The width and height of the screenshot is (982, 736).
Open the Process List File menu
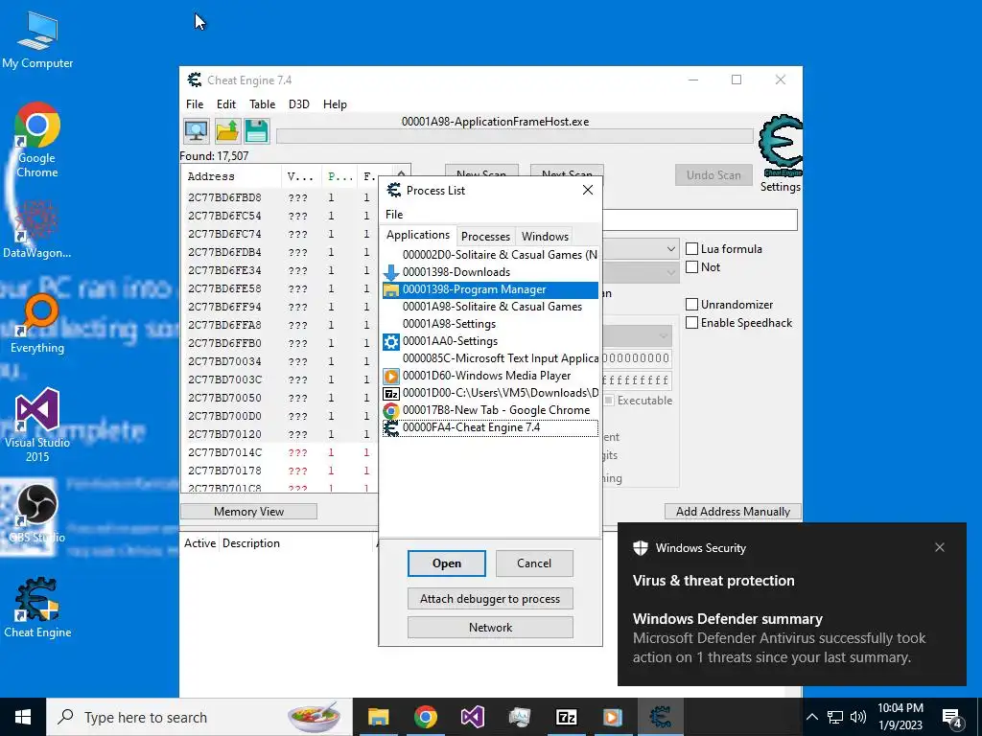click(394, 215)
